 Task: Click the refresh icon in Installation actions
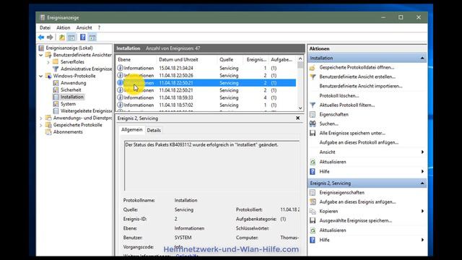click(313, 162)
